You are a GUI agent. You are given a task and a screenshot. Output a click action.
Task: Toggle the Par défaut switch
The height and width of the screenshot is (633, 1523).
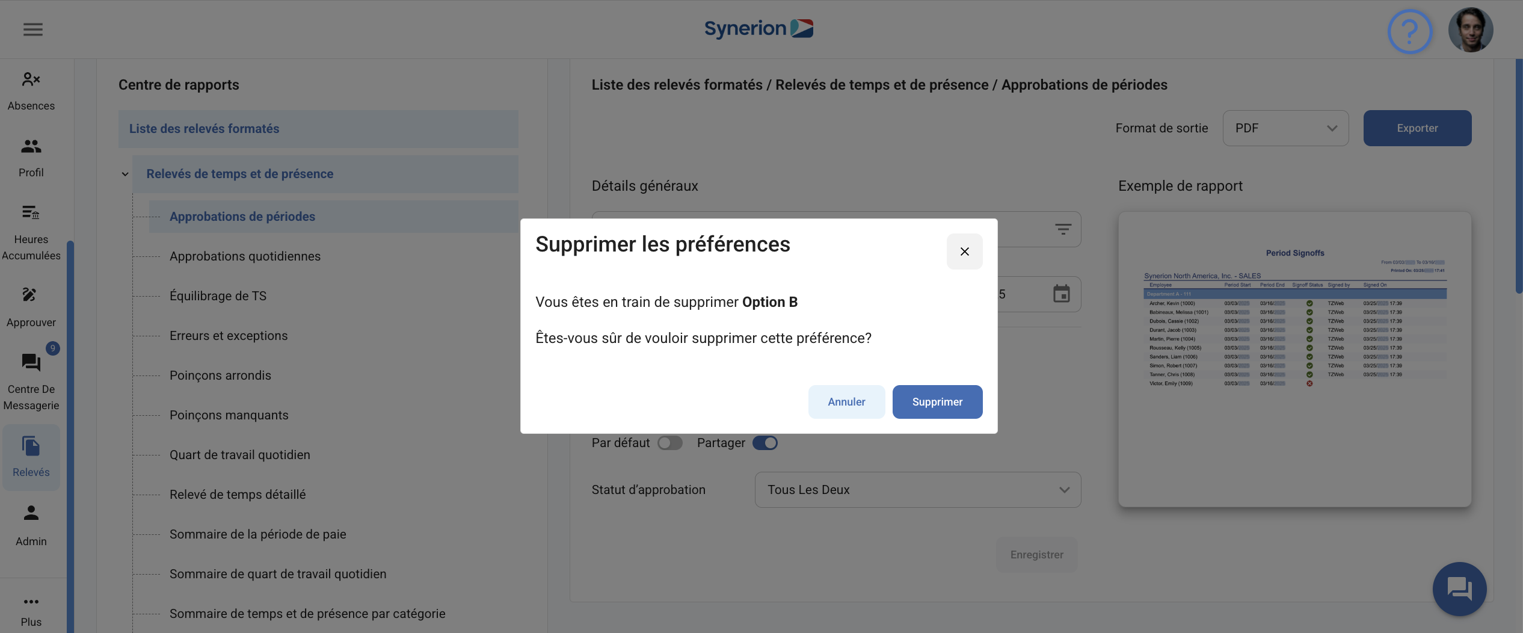[669, 443]
